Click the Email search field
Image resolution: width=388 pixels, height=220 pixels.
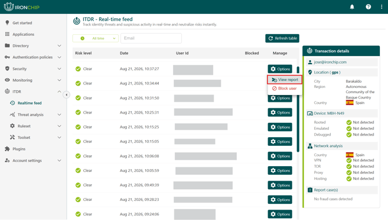pos(151,38)
